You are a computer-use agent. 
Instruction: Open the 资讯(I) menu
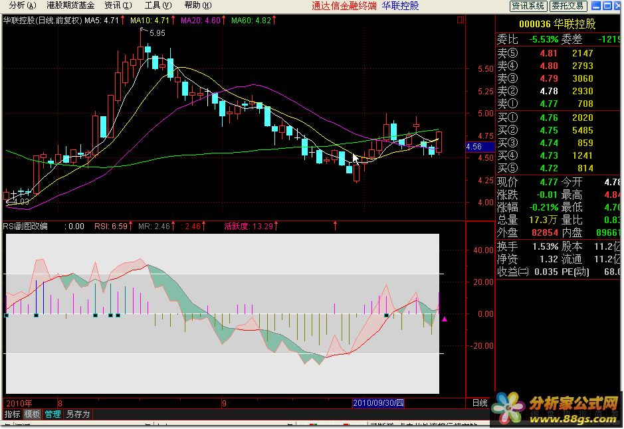(x=118, y=5)
